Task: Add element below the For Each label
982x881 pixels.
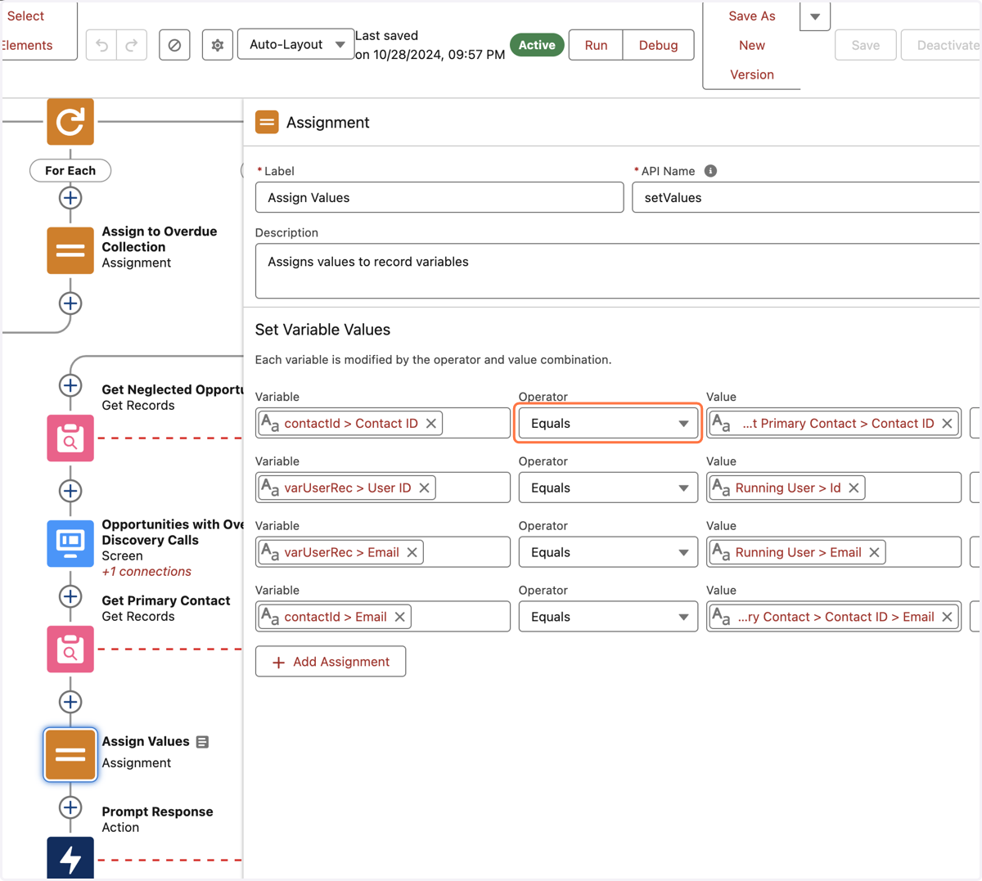Action: point(70,198)
